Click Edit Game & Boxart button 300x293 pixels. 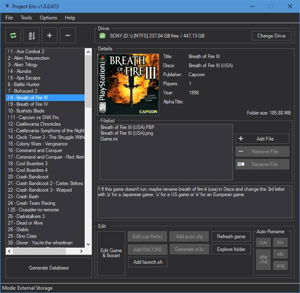click(111, 253)
